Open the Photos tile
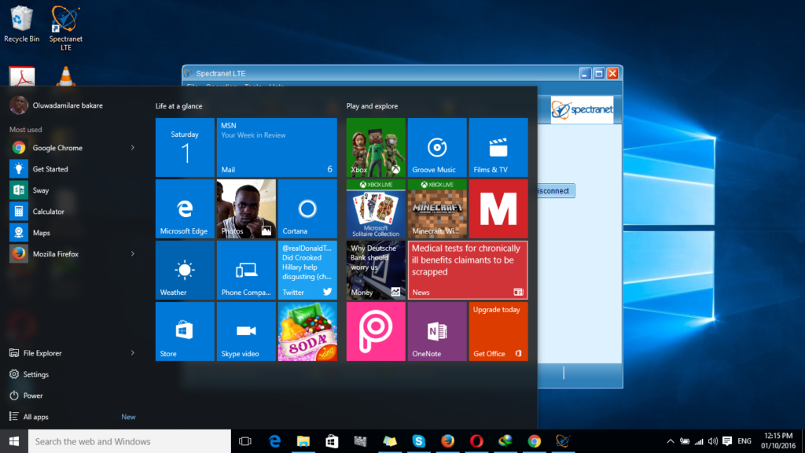This screenshot has height=453, width=805. tap(246, 208)
